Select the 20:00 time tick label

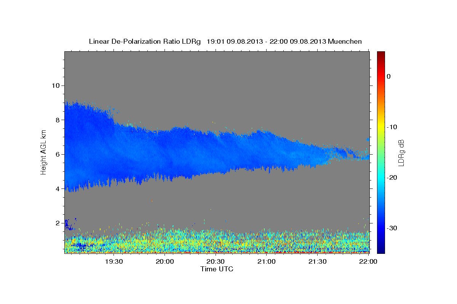pyautogui.click(x=165, y=261)
